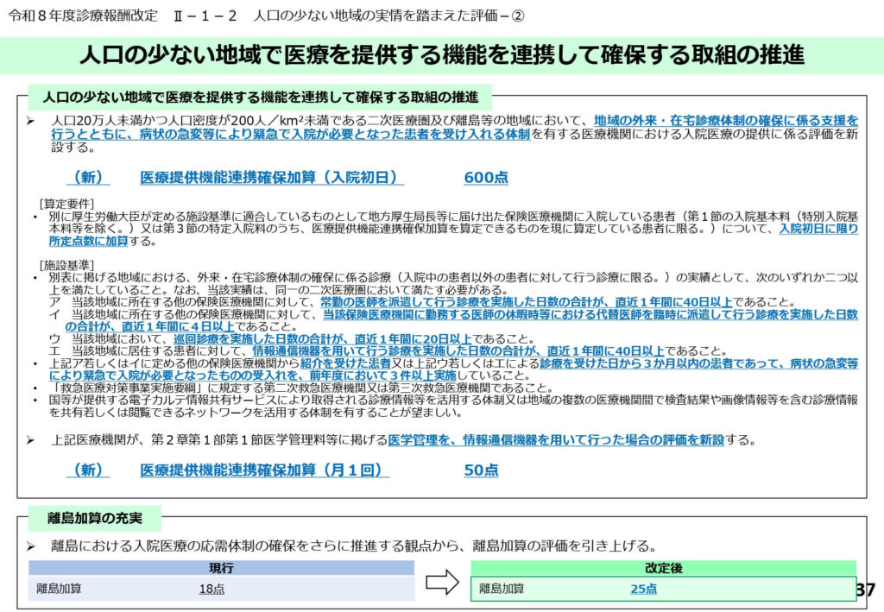Screen dimensions: 884x612
Task: Click the 600点 underlined value
Action: click(486, 178)
